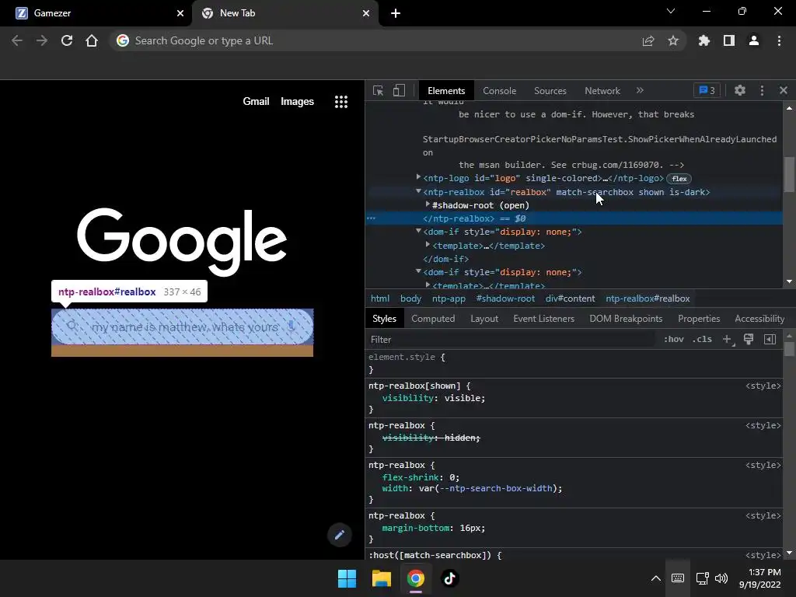Share this page icon
This screenshot has height=597, width=796.
(x=648, y=40)
